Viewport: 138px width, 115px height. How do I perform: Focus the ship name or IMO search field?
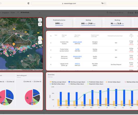[116, 13]
